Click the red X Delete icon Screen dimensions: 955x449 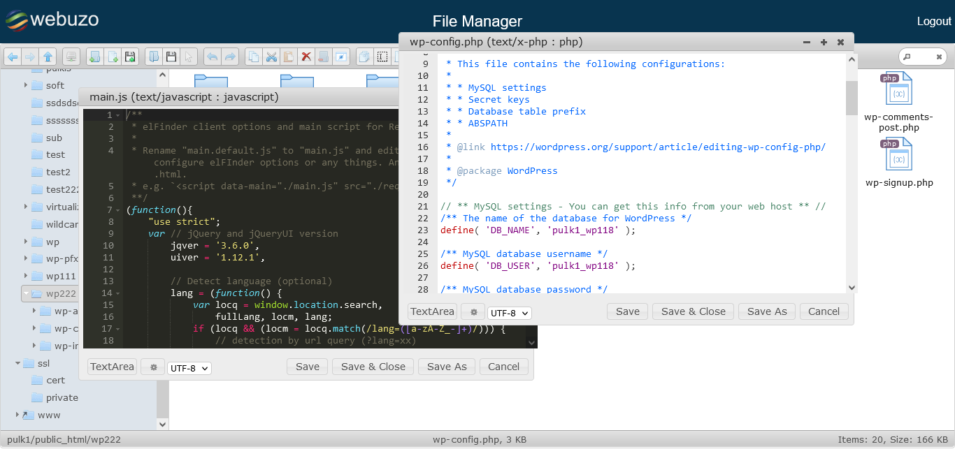(306, 57)
